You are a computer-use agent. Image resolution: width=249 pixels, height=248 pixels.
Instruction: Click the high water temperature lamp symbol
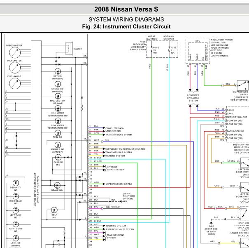[x=58, y=109]
